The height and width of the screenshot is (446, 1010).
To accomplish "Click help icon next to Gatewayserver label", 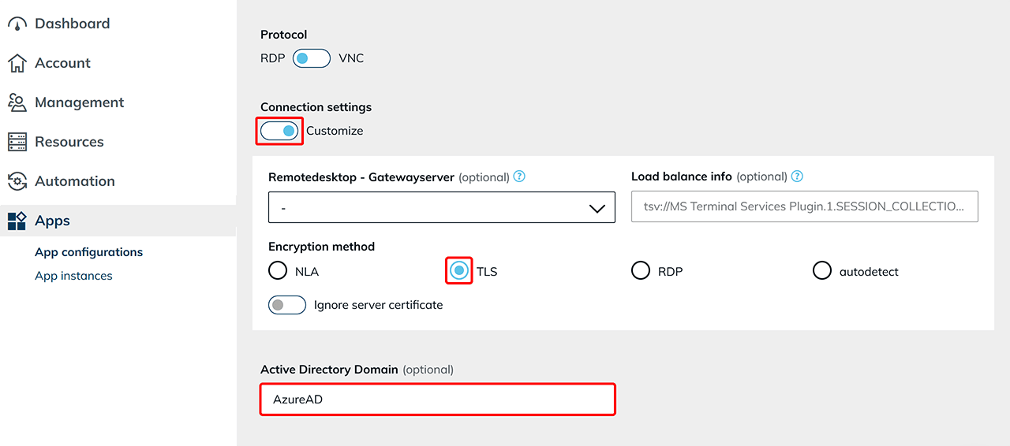I will [519, 177].
